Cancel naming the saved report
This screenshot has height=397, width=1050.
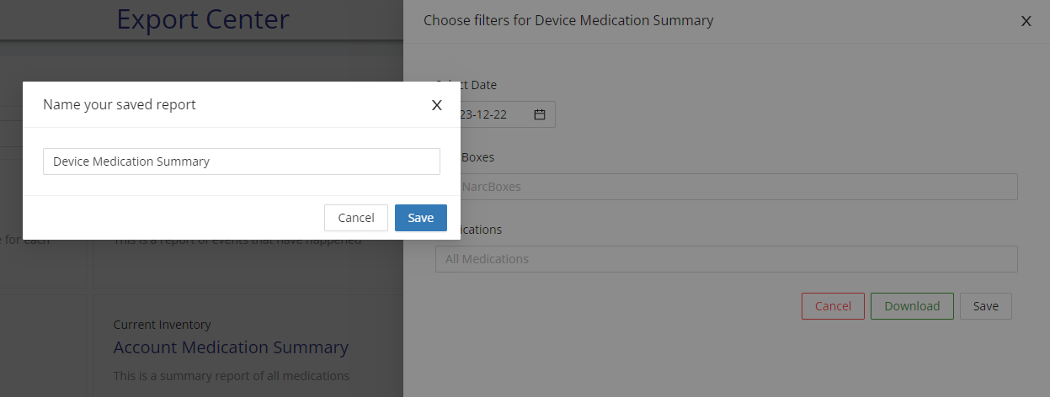coord(355,218)
